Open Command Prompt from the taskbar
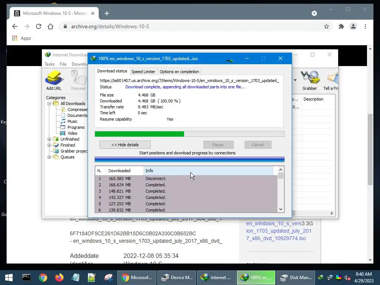Screen dimensions: 380x285 pos(26,278)
